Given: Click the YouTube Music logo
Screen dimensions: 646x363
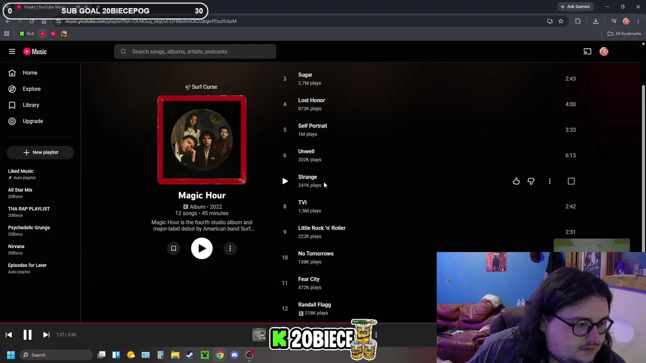Looking at the screenshot, I should pos(35,51).
